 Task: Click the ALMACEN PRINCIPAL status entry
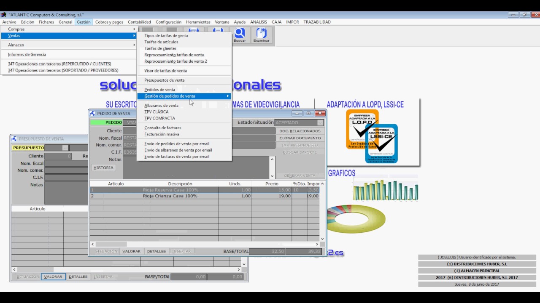pos(477,271)
